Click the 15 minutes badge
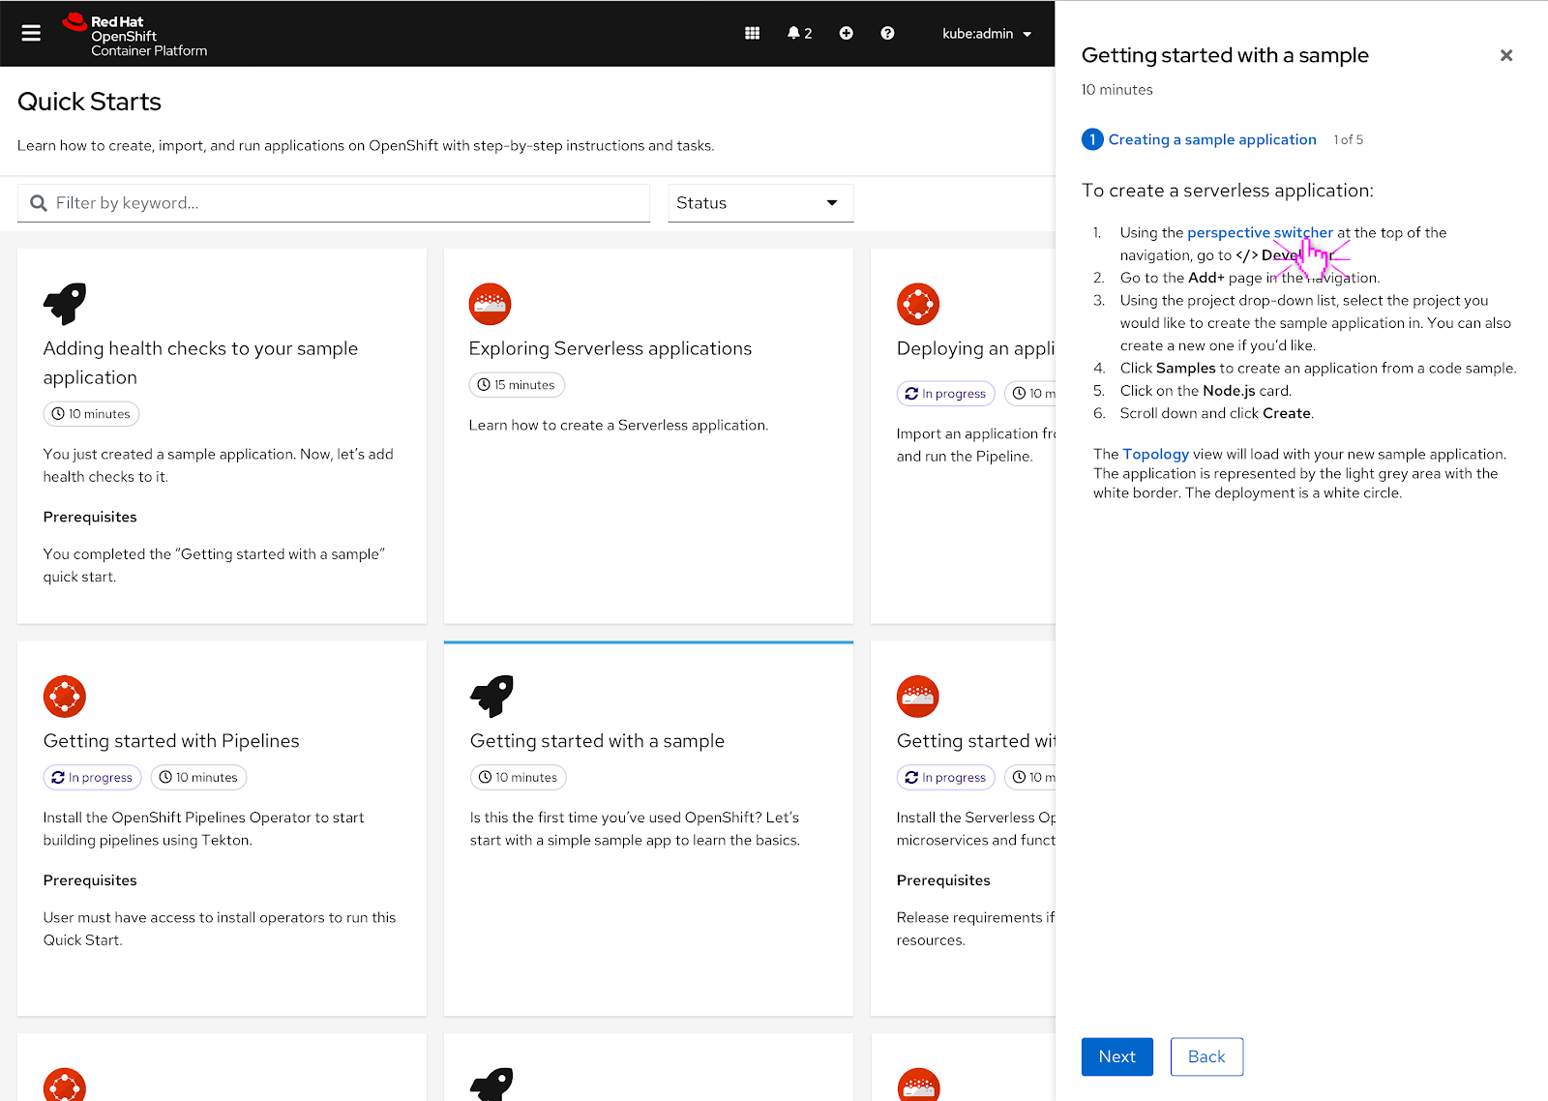Screen dimensions: 1548x1101 (517, 385)
